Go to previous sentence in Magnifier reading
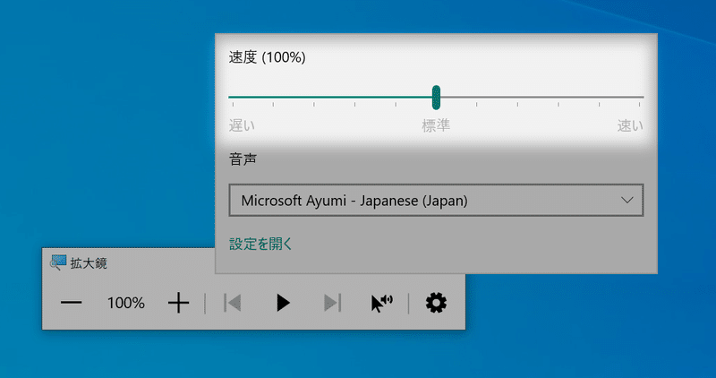The height and width of the screenshot is (378, 716). [x=233, y=303]
